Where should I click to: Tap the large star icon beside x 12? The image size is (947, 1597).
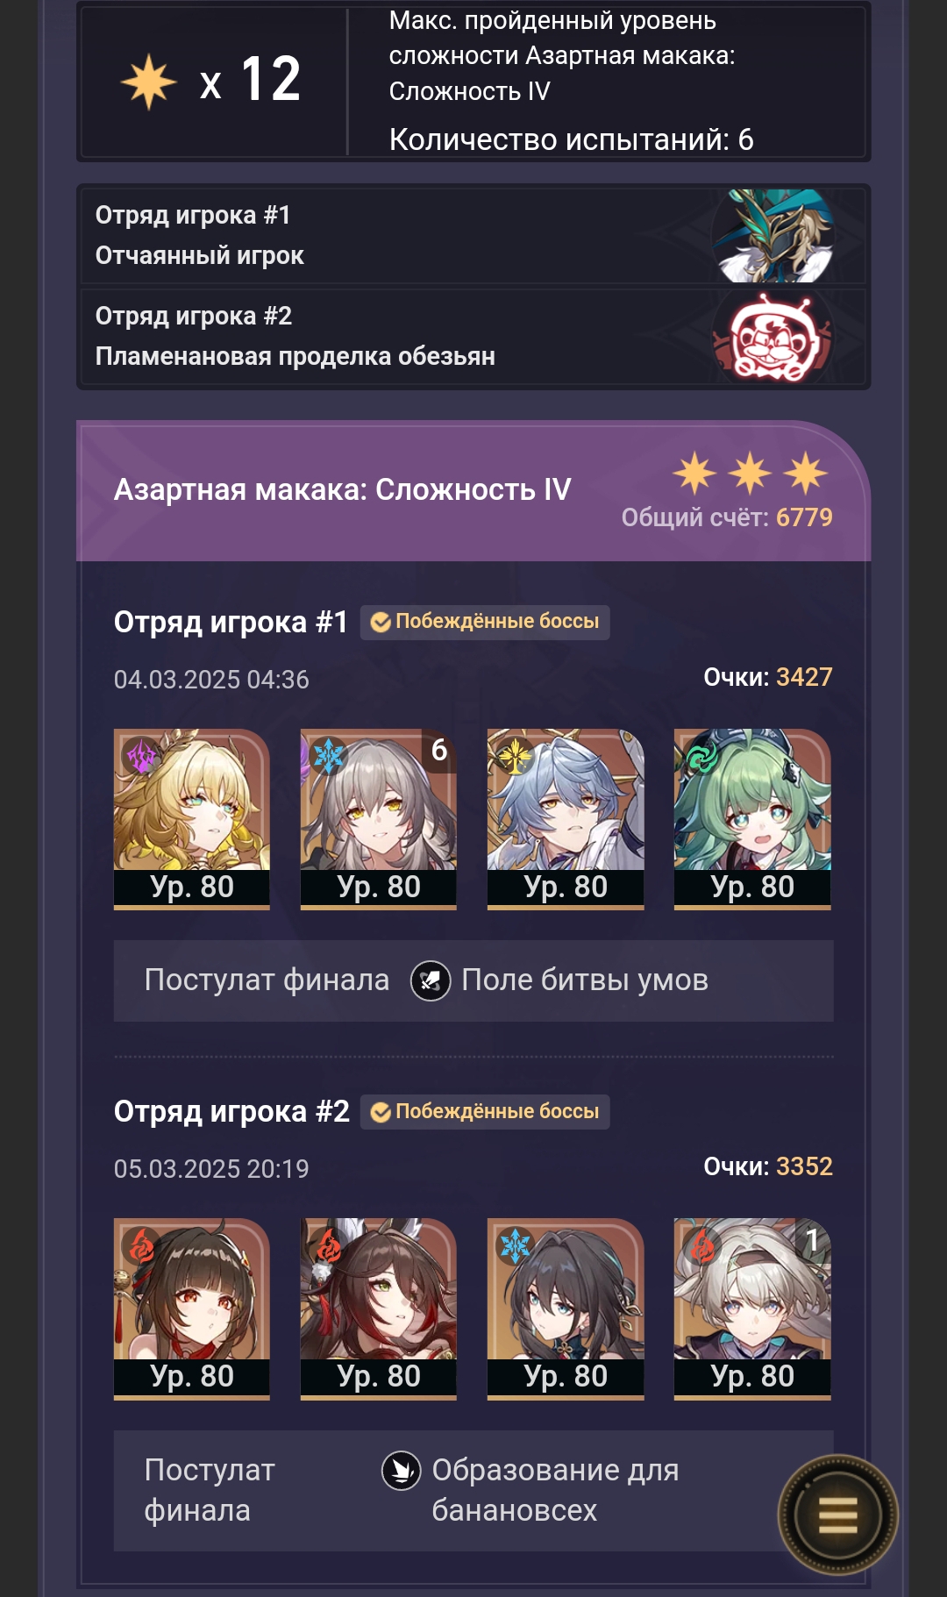(x=149, y=82)
